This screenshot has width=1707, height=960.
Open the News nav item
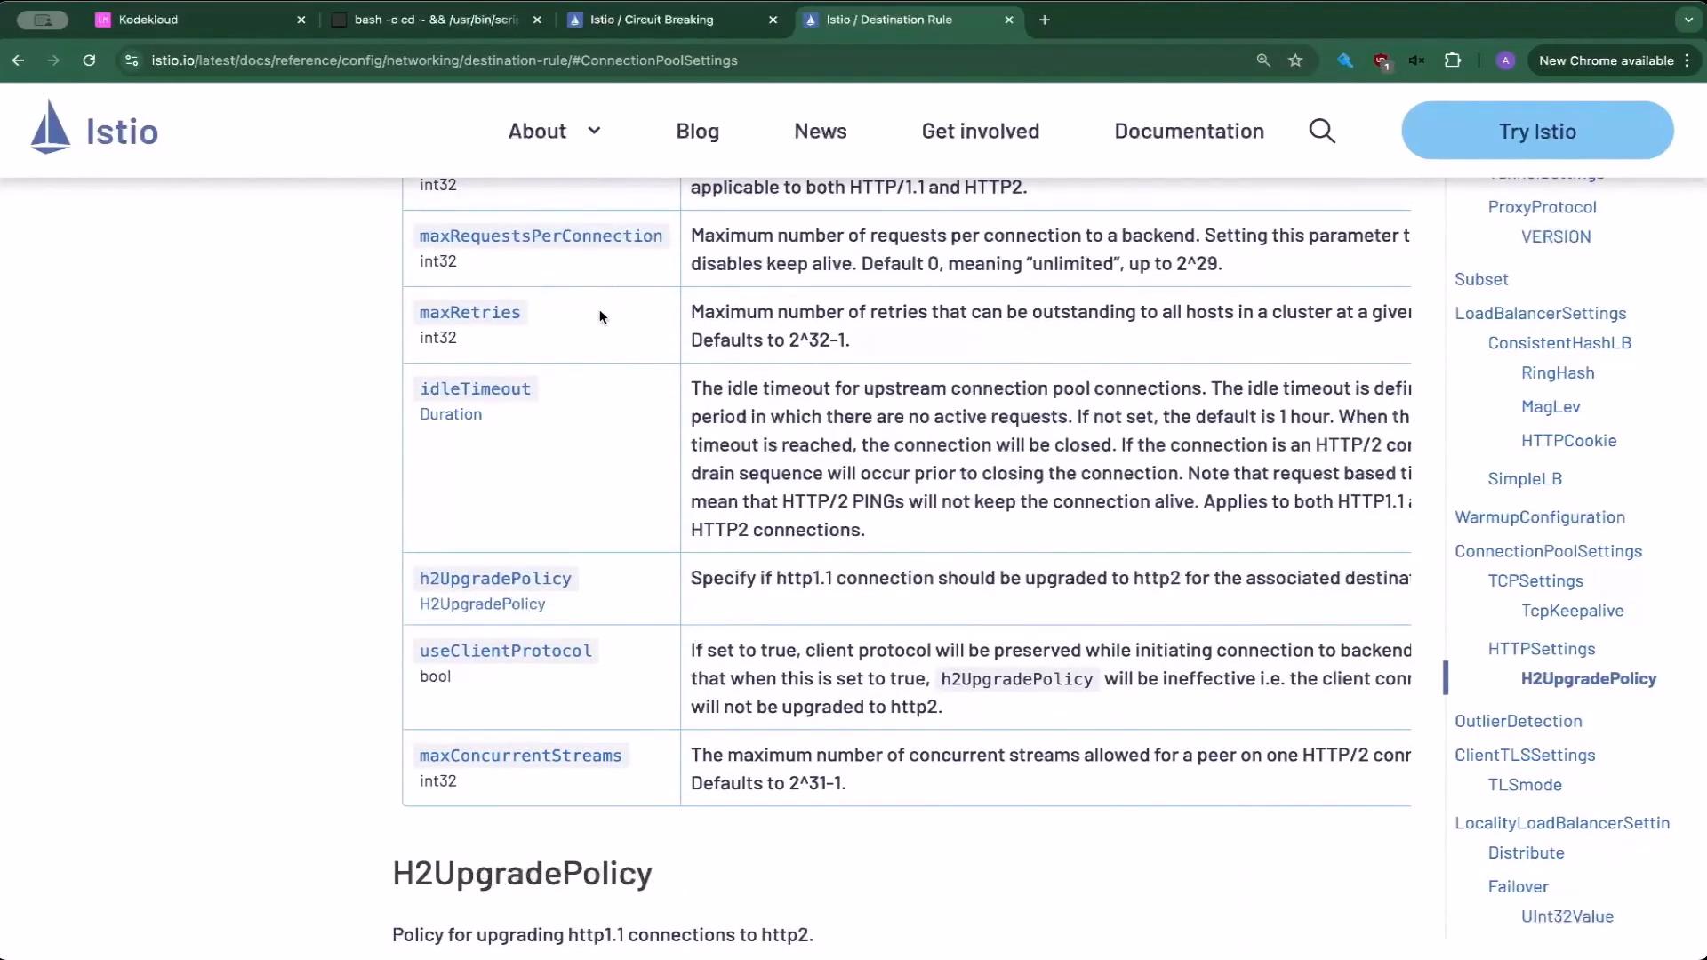820,131
